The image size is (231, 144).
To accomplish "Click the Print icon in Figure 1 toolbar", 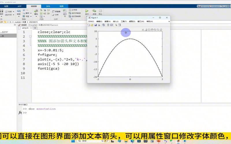I will [x=99, y=25].
